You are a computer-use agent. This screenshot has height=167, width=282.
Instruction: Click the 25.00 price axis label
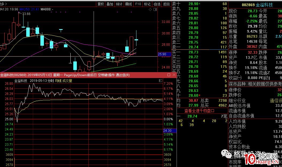9,119
